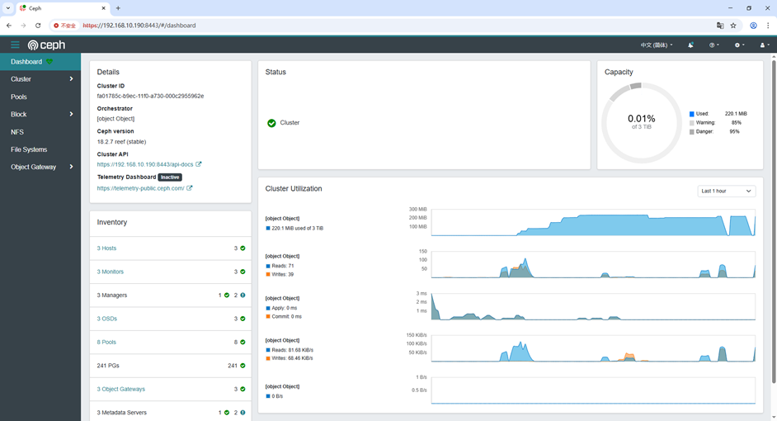Click the browser bookmark star icon
Image resolution: width=777 pixels, height=421 pixels.
click(x=733, y=26)
